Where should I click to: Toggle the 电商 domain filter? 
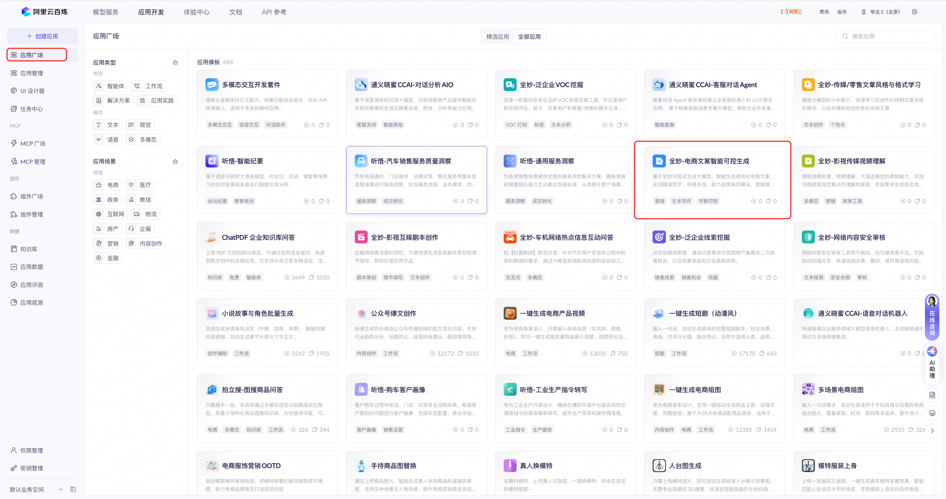pos(108,185)
